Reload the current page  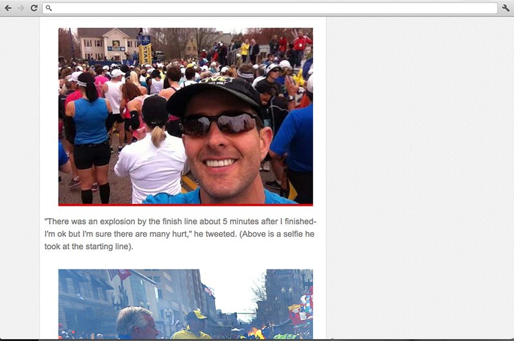[34, 8]
